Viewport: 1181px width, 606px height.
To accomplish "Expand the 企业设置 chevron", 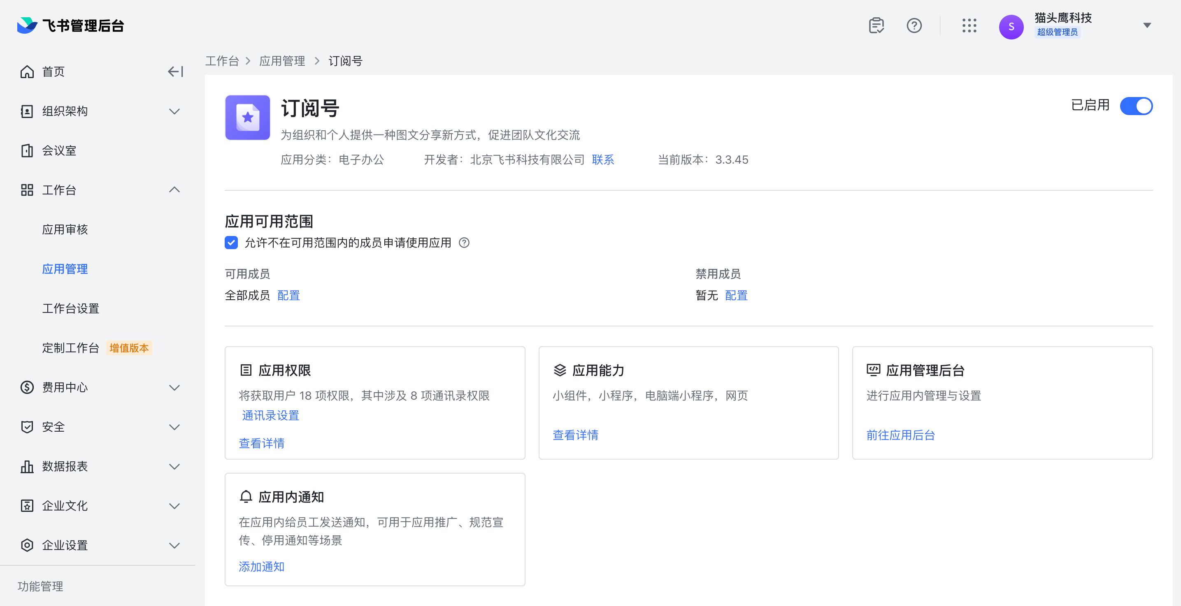I will [x=174, y=545].
